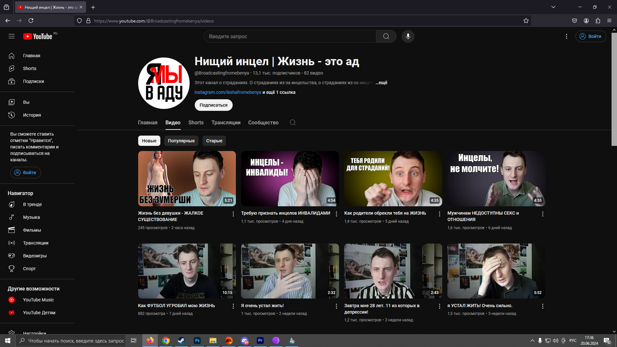Select the Новые sort chip
Screen dimensions: 617x347
pos(149,141)
